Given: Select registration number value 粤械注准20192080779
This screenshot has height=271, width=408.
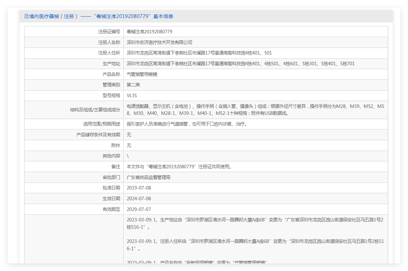Looking at the screenshot, I should click(x=149, y=32).
